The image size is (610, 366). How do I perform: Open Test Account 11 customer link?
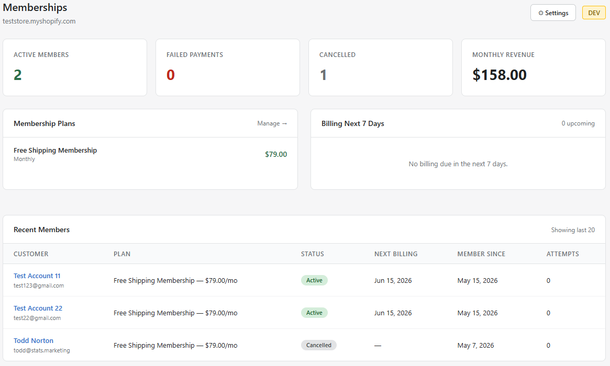(x=37, y=276)
